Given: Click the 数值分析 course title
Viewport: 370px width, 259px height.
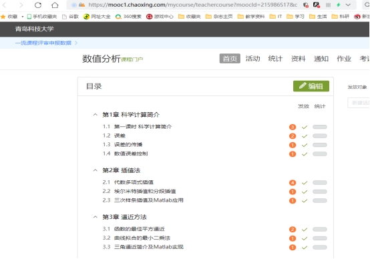Looking at the screenshot, I should click(102, 59).
